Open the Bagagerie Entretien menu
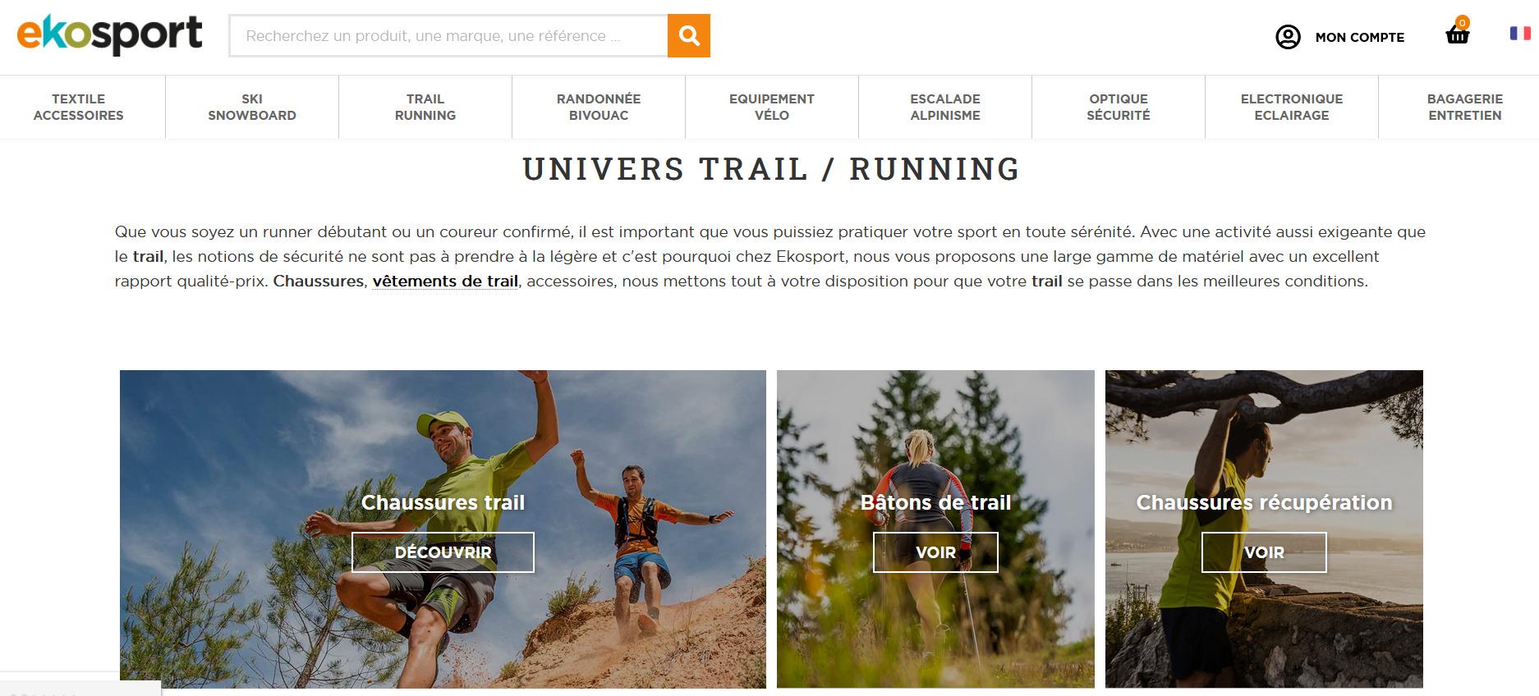Viewport: 1539px width, 696px height. 1465,107
